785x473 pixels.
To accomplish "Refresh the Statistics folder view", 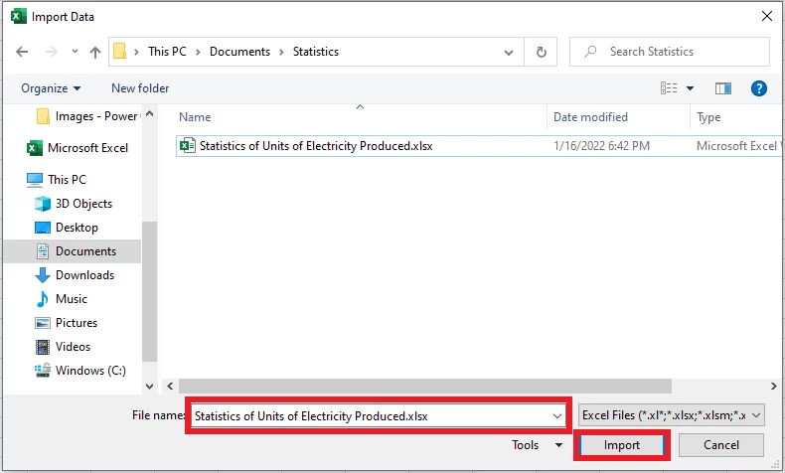I will pyautogui.click(x=542, y=52).
